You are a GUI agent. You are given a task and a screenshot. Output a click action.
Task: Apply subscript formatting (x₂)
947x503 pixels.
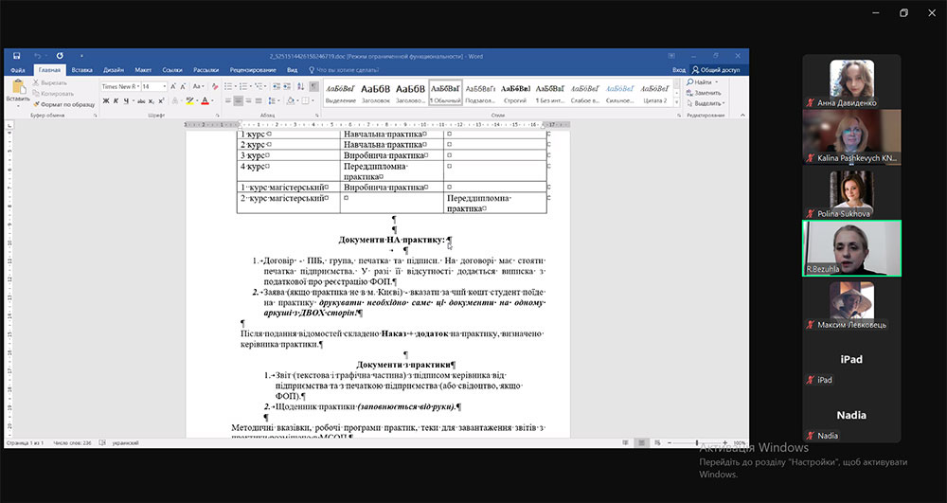coord(151,100)
